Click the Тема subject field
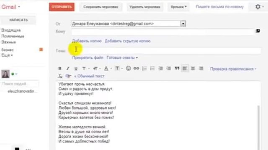This screenshot has width=268, height=150. click(x=166, y=50)
